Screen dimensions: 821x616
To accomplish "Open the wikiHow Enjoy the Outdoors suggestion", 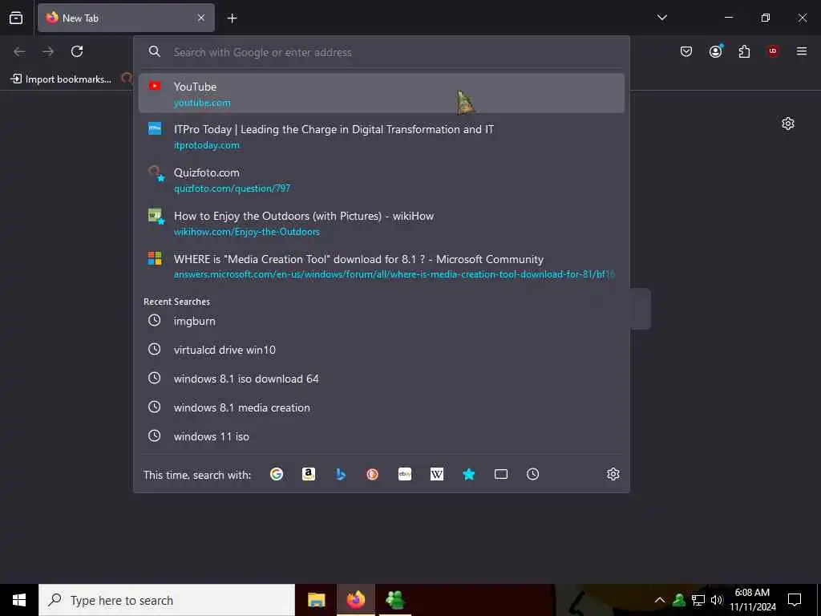I will click(x=381, y=223).
